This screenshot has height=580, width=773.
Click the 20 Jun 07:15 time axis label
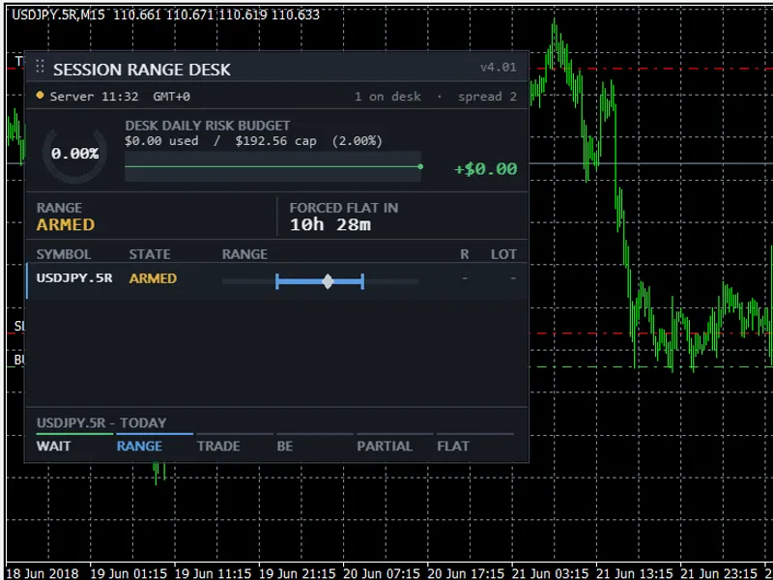click(382, 574)
